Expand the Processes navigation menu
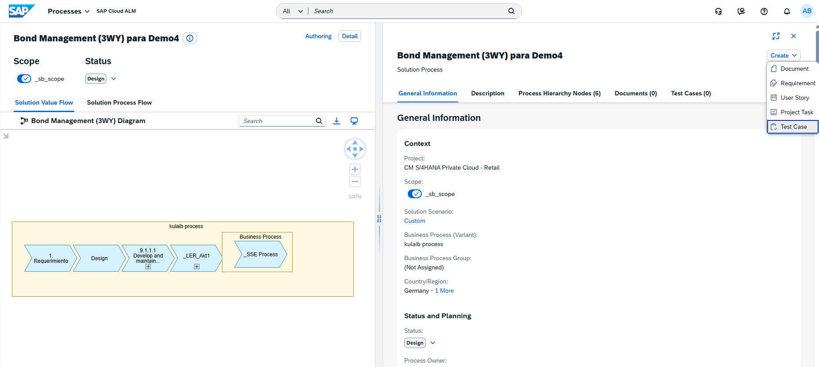Viewport: 819px width, 367px height. [x=69, y=11]
